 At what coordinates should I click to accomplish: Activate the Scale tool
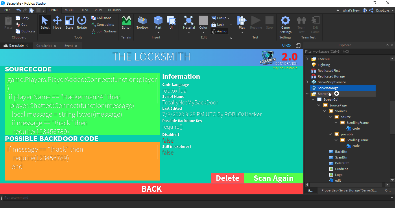click(x=69, y=23)
